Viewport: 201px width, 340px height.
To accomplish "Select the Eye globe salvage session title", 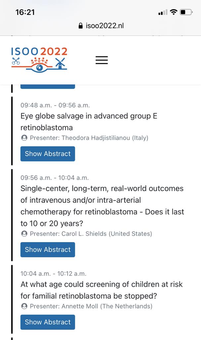I will pyautogui.click(x=88, y=122).
